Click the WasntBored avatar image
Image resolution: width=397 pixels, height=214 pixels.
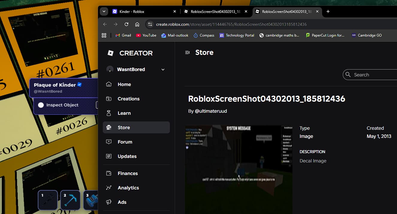click(x=110, y=69)
